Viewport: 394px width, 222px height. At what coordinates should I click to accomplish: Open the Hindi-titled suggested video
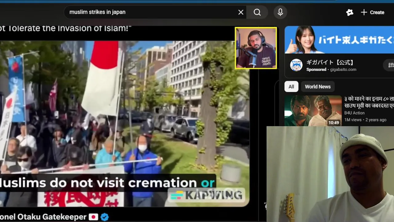point(369,102)
